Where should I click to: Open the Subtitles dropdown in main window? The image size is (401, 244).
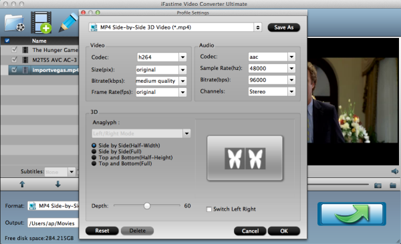tap(72, 172)
